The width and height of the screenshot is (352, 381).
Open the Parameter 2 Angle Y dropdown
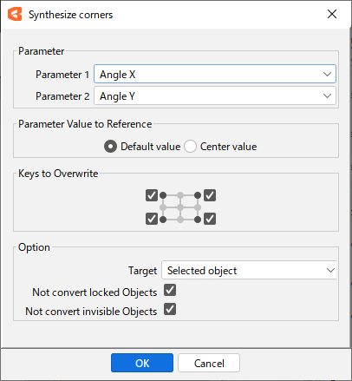pyautogui.click(x=215, y=95)
